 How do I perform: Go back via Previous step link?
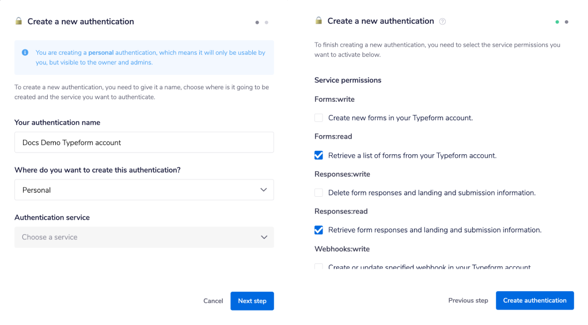pyautogui.click(x=468, y=300)
